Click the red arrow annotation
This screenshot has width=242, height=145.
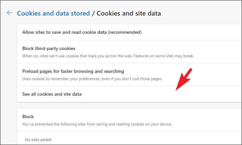tap(183, 79)
